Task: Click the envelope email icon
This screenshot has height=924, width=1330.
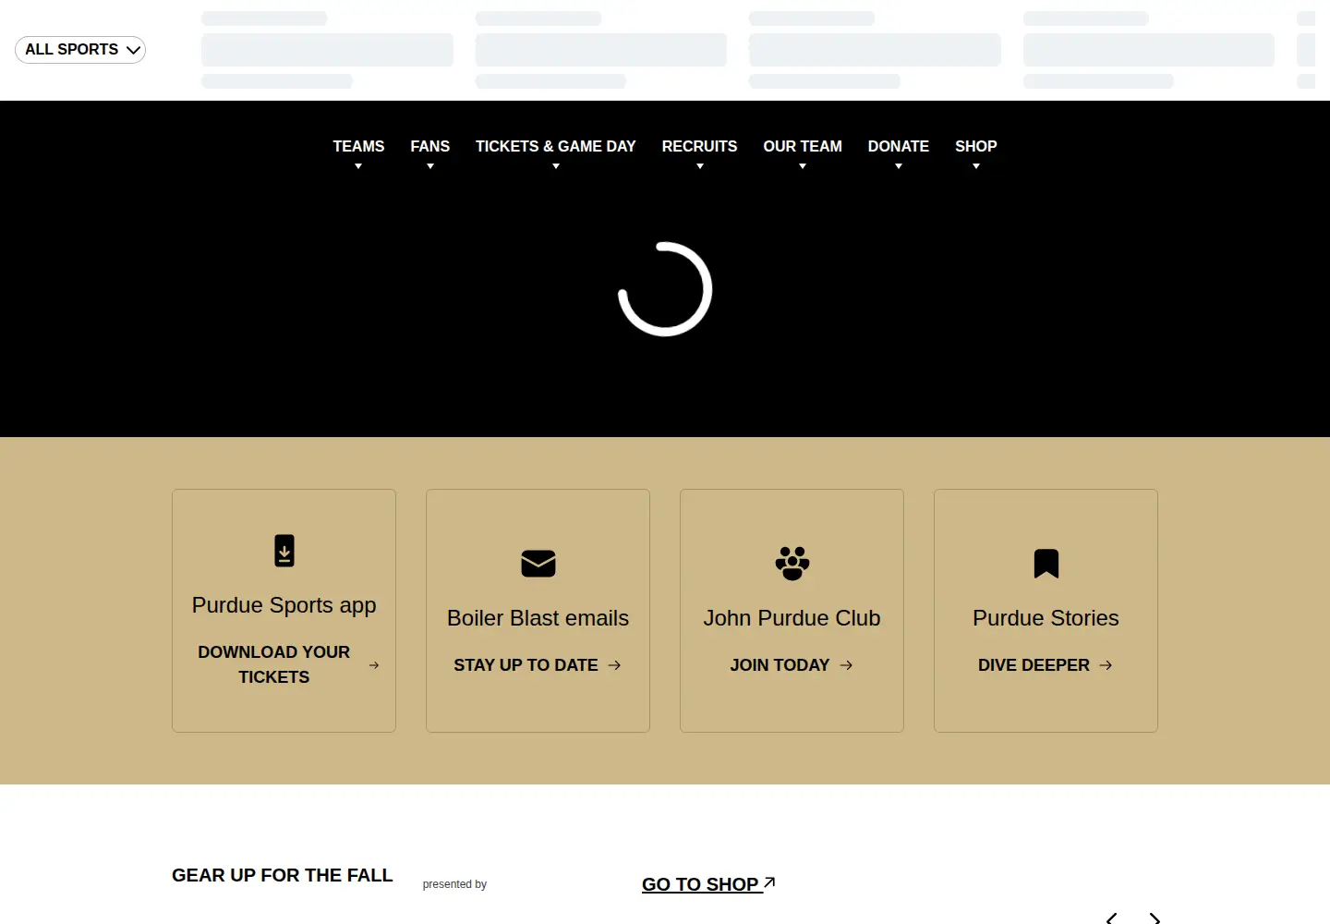Action: point(538,564)
